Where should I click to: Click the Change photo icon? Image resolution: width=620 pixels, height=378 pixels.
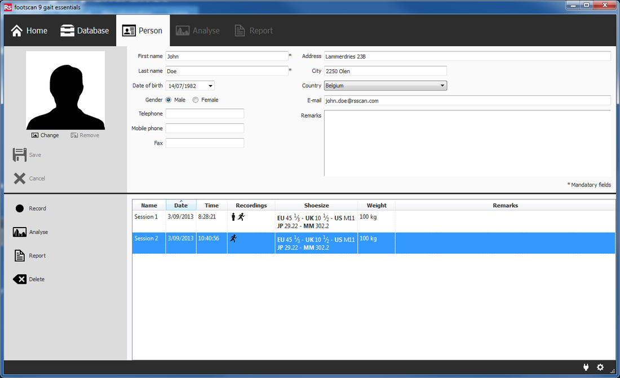[x=35, y=135]
